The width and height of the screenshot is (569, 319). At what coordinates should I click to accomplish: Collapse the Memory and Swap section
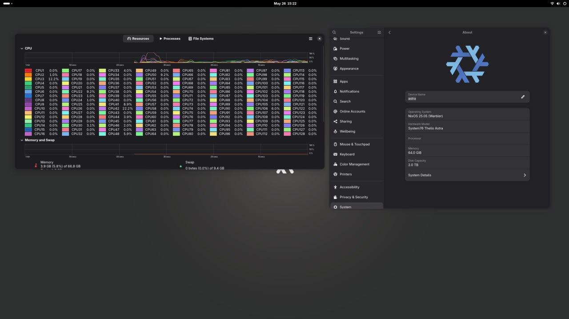click(x=22, y=140)
